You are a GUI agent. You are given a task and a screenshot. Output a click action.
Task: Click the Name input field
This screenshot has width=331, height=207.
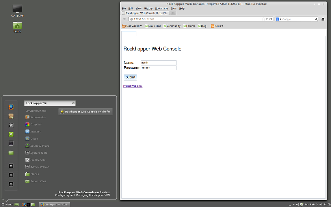(158, 63)
